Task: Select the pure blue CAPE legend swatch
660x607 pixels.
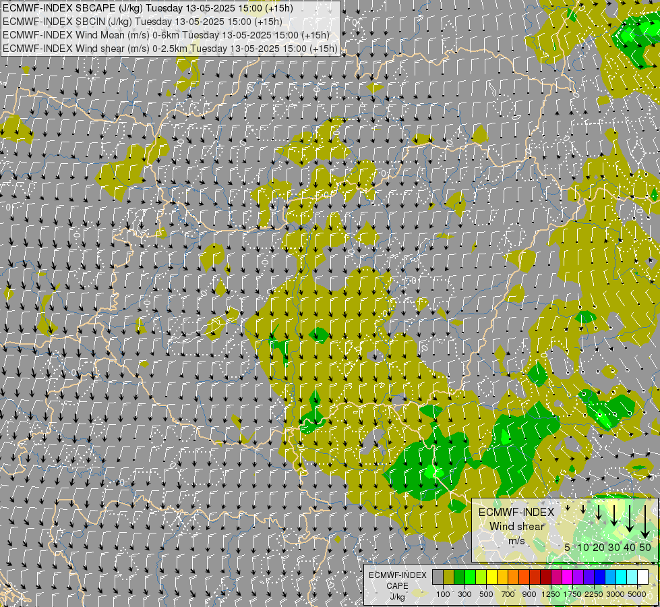Action: 600,577
